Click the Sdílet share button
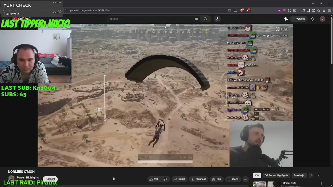The height and width of the screenshot is (187, 333). click(179, 179)
